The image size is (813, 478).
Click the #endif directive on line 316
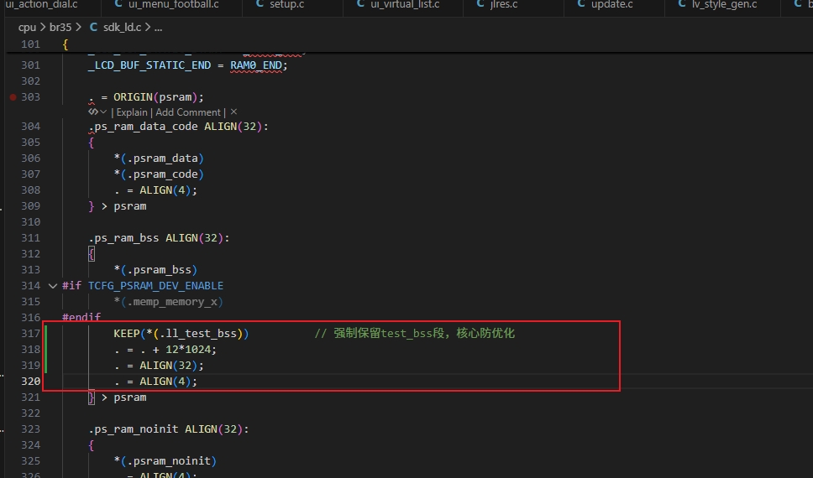coord(81,317)
